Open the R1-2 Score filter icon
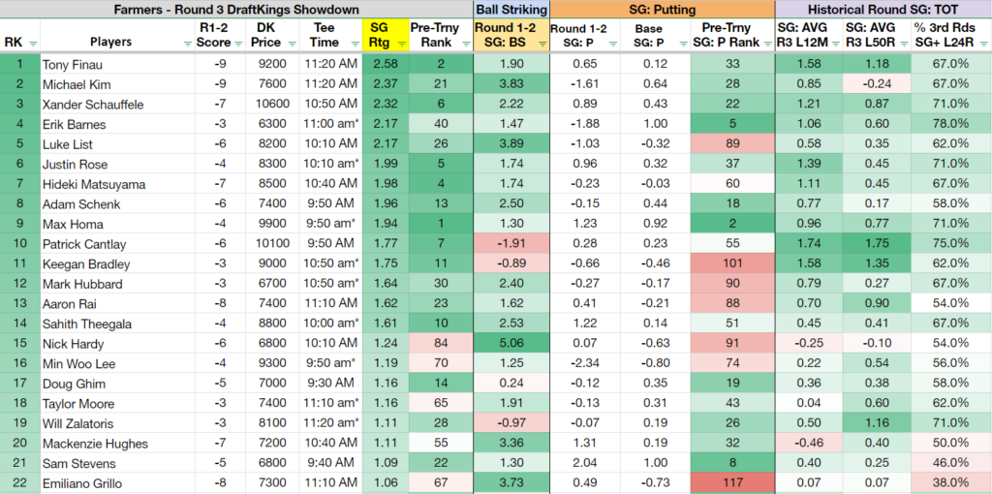 [x=238, y=44]
